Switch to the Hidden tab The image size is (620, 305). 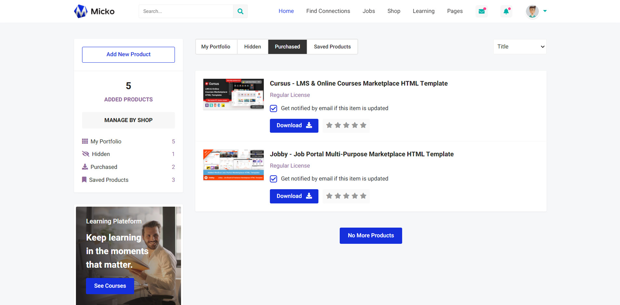(x=252, y=47)
